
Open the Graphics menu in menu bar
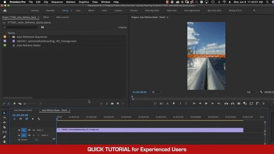click(83, 2)
